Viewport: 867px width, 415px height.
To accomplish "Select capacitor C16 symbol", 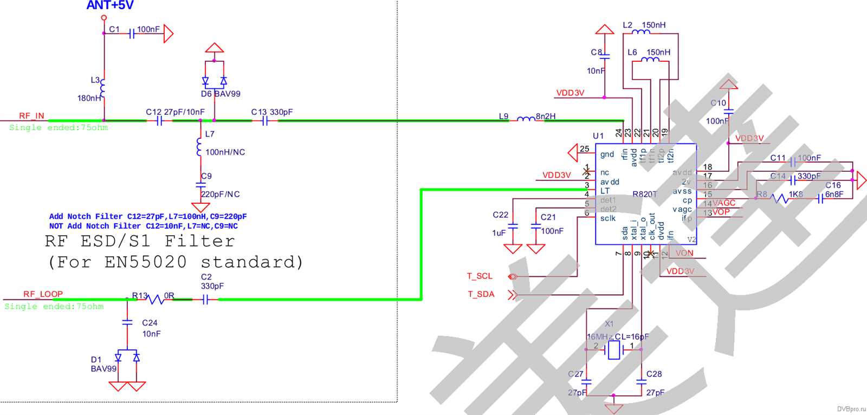I will tap(820, 199).
